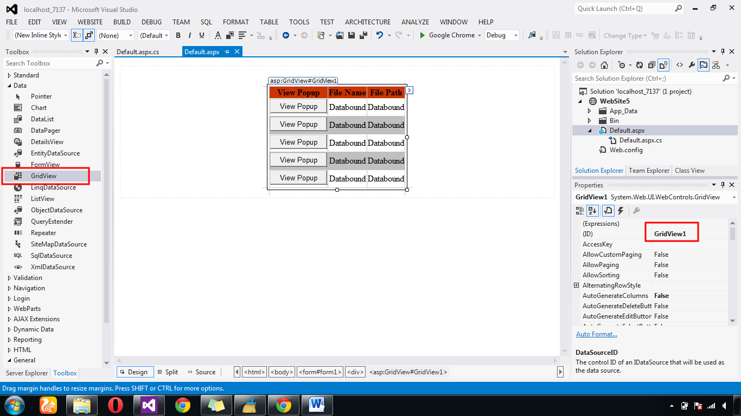The image size is (741, 416).
Task: Apply italic formatting in the toolbar
Action: pos(190,35)
